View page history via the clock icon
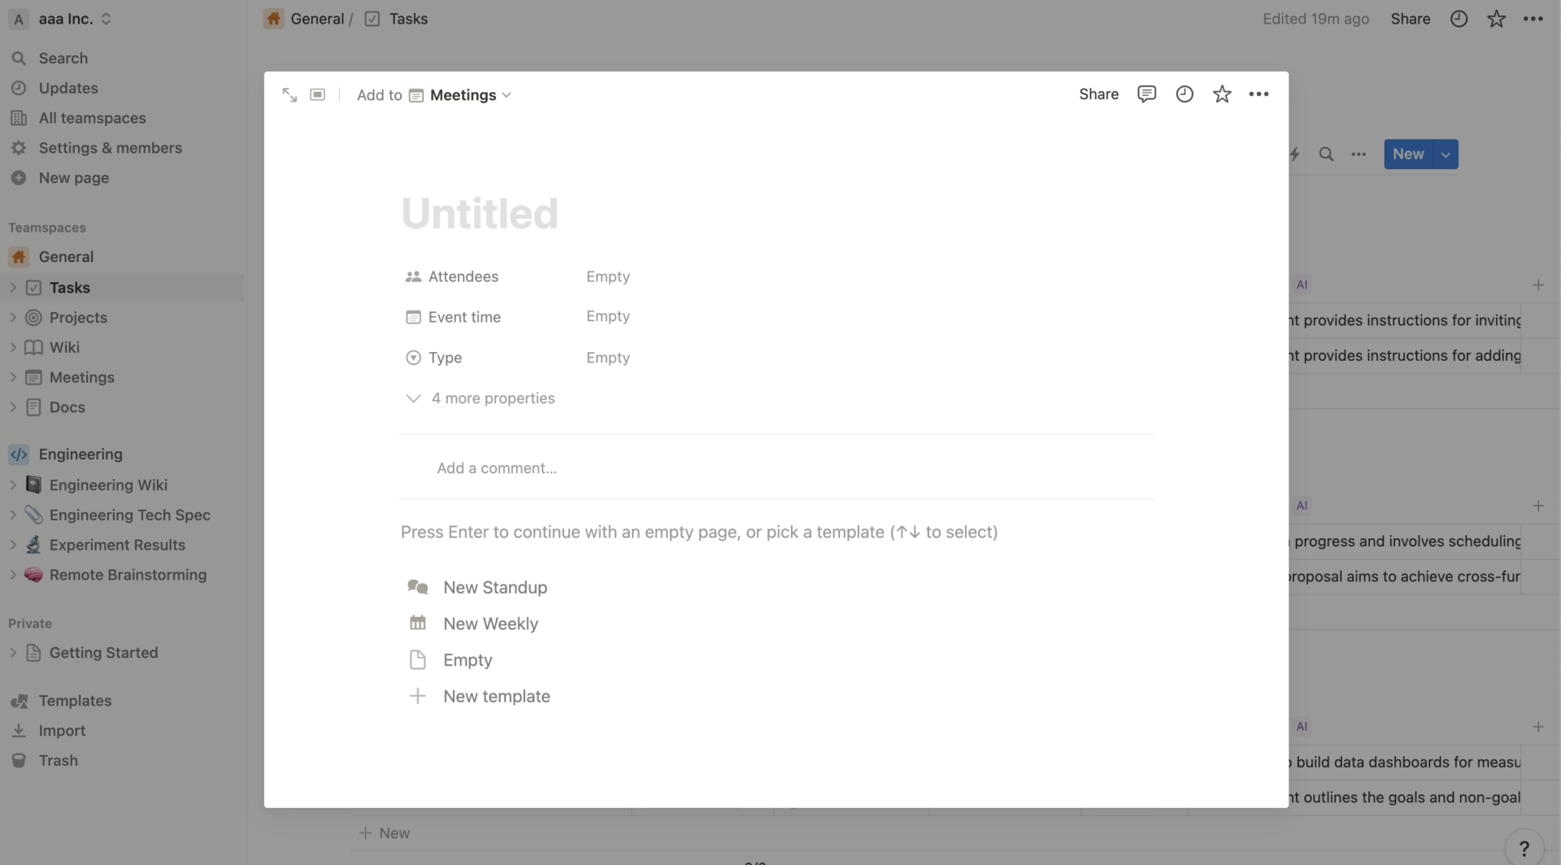 coord(1184,93)
